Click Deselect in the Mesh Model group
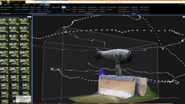Screen dimensions: 185x104 click(x=75, y=10)
